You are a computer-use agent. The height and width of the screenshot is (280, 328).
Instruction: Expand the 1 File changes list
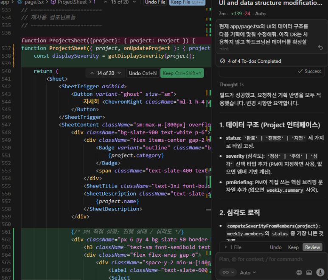coord(233,247)
